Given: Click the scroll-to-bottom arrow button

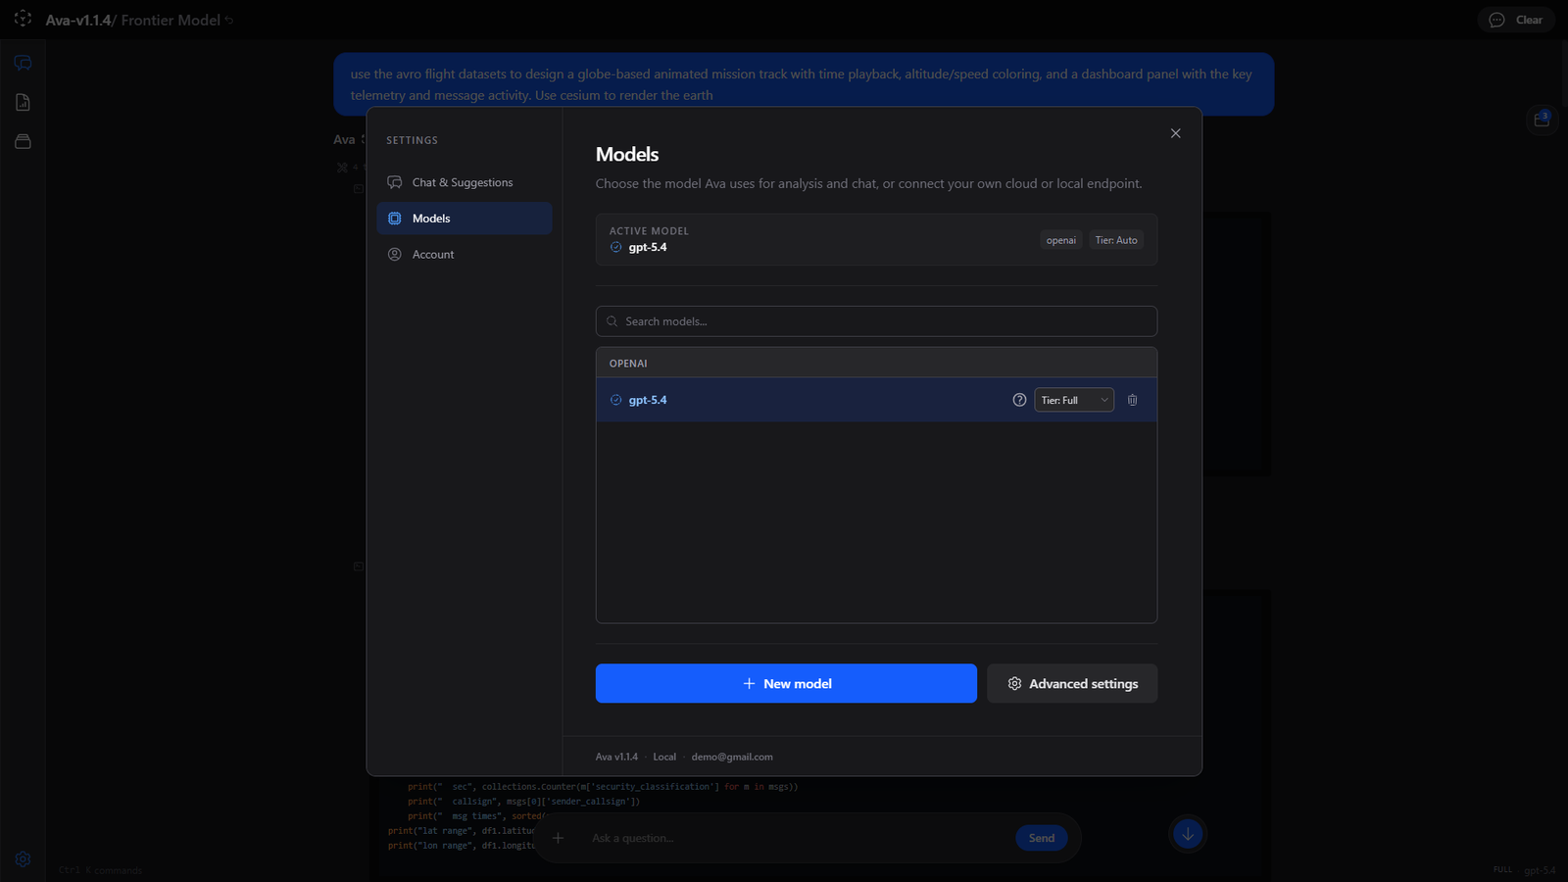Looking at the screenshot, I should click(1188, 834).
